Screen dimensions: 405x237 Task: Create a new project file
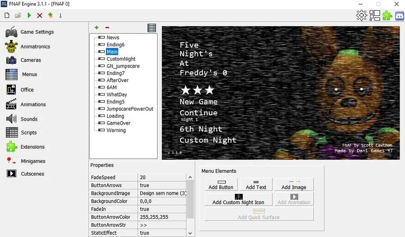[x=7, y=15]
